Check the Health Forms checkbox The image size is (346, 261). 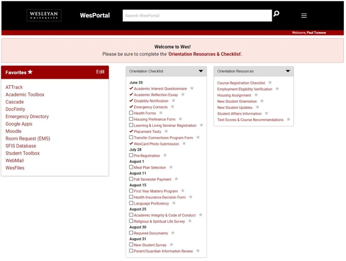pos(131,113)
